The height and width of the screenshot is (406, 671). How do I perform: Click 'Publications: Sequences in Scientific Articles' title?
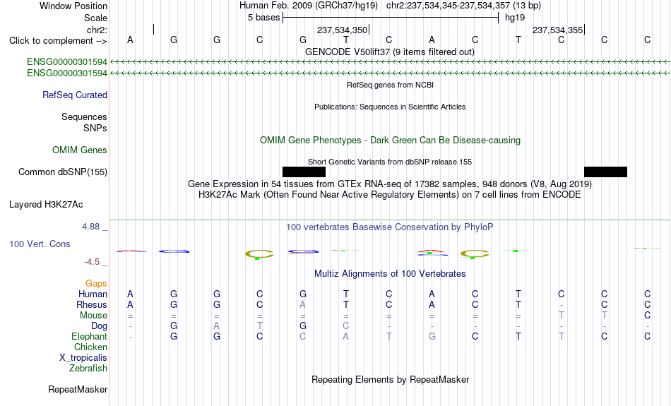tap(390, 107)
